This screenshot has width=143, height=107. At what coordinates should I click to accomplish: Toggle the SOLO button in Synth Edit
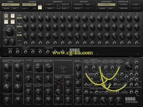tap(89, 4)
